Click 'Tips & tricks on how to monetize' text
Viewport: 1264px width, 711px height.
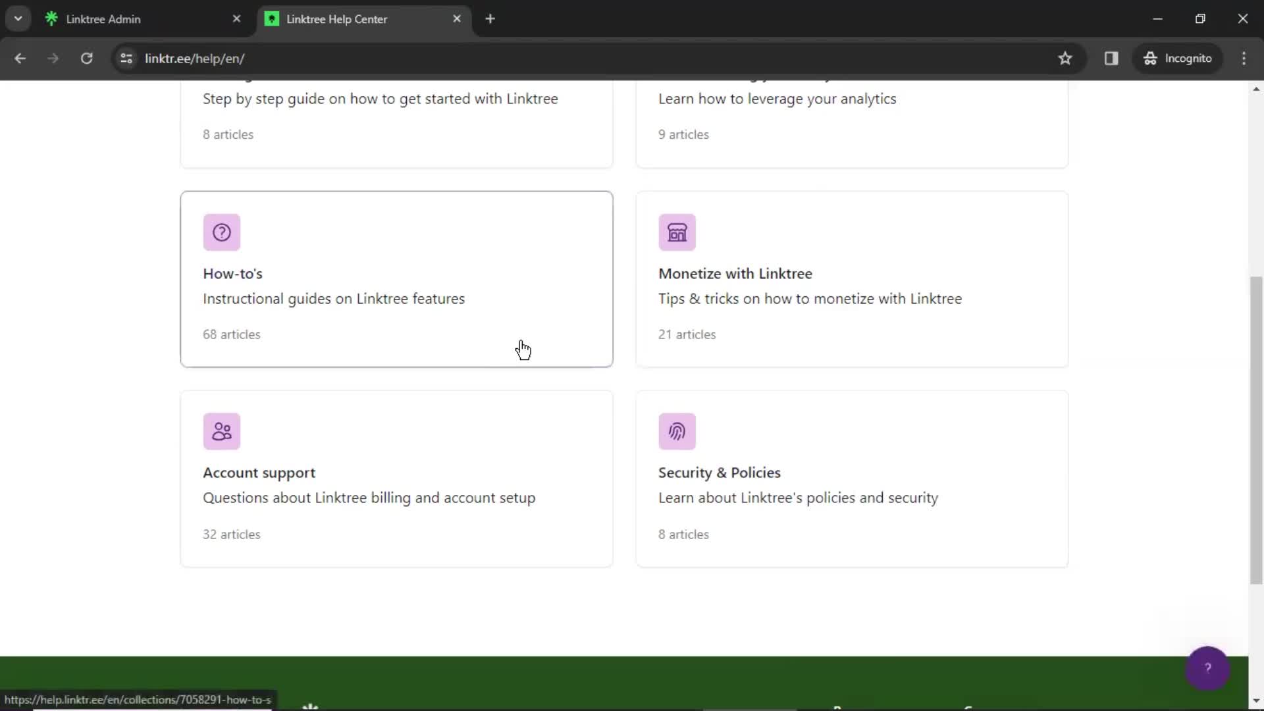point(810,299)
